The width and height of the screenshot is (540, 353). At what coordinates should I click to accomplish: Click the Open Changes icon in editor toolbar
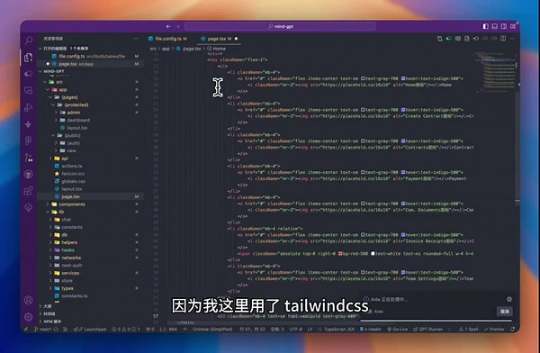coord(440,39)
